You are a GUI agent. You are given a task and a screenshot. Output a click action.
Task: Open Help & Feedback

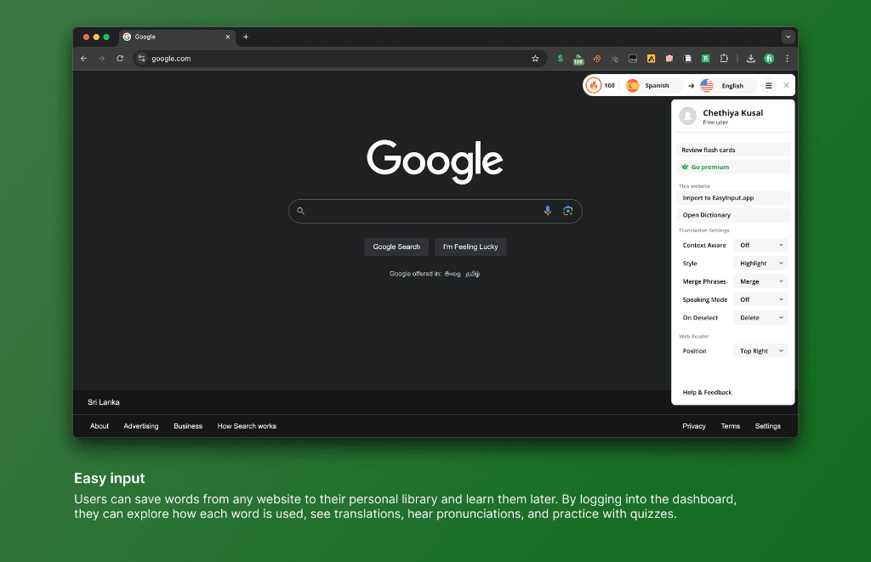pos(707,392)
